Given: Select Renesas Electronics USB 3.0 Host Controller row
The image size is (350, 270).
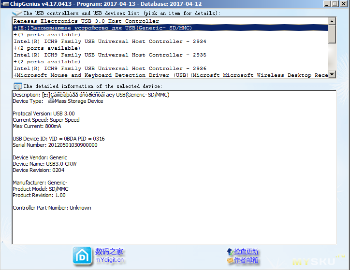Looking at the screenshot, I should coord(170,21).
